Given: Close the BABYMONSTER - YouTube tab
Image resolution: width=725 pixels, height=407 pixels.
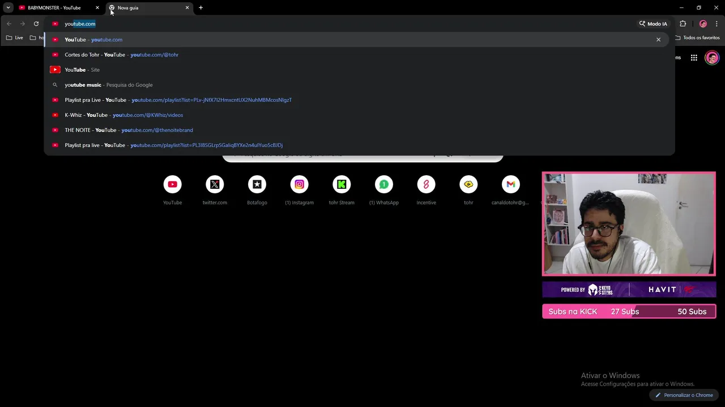Looking at the screenshot, I should coord(97,8).
